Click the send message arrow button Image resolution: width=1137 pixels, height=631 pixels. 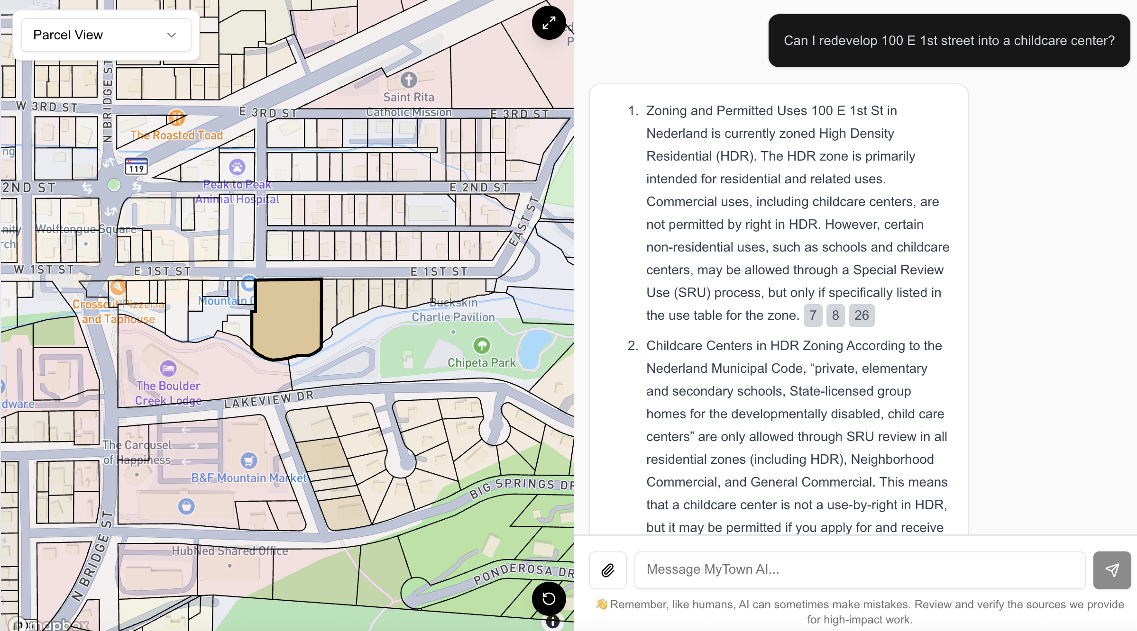[x=1112, y=570]
